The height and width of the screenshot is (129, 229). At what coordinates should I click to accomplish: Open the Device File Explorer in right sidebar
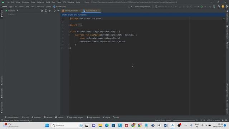coord(227,107)
